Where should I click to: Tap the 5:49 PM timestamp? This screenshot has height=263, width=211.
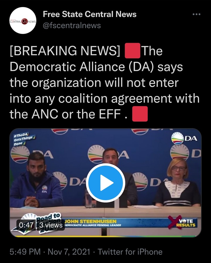pyautogui.click(x=25, y=252)
